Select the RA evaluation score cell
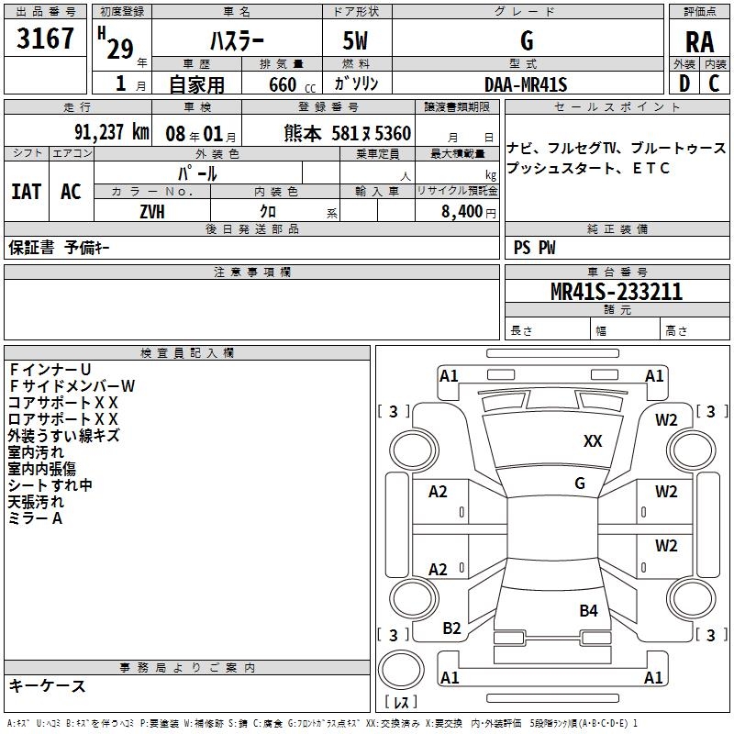734x734 pixels. click(x=699, y=42)
